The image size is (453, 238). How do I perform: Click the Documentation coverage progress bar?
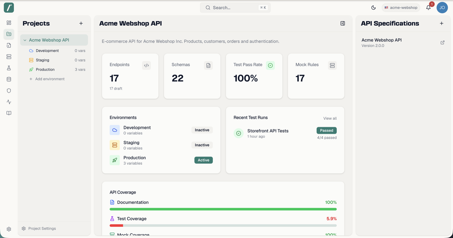223,209
